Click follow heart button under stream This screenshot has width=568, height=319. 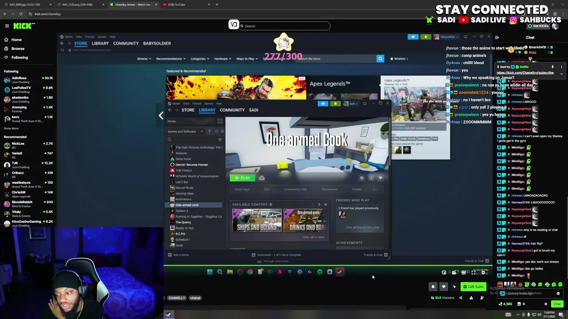click(x=443, y=287)
